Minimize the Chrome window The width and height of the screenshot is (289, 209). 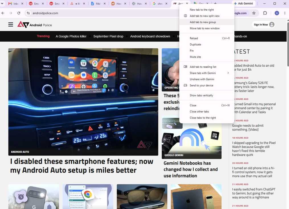pos(264,3)
